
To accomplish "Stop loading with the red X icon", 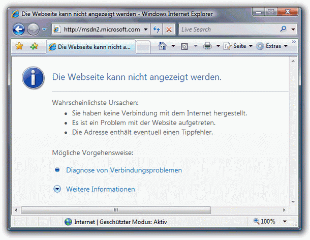I will [169, 29].
